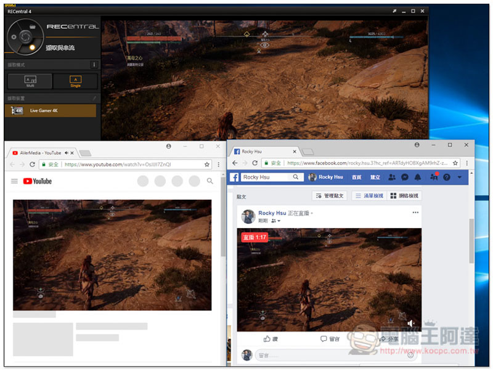Viewport: 493px width, 371px height.
Task: Click 管理貼文 manage posts button
Action: pyautogui.click(x=329, y=196)
